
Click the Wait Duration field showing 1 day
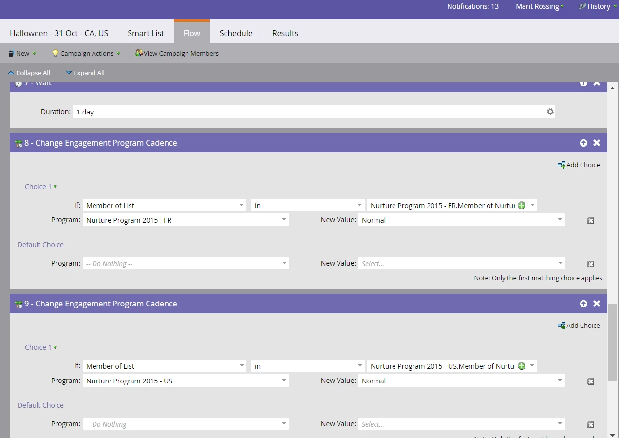coord(314,112)
